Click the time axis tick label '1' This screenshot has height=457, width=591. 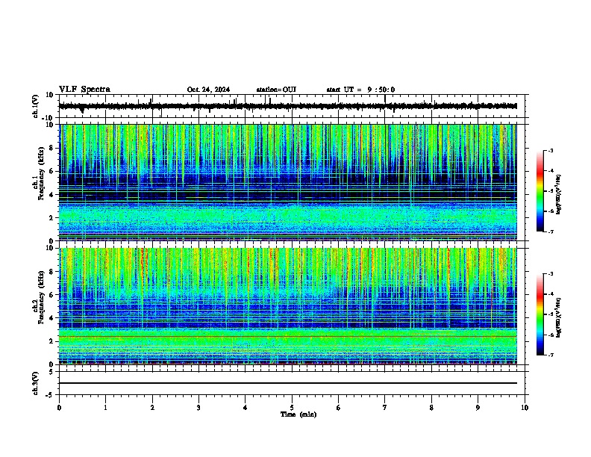[105, 408]
